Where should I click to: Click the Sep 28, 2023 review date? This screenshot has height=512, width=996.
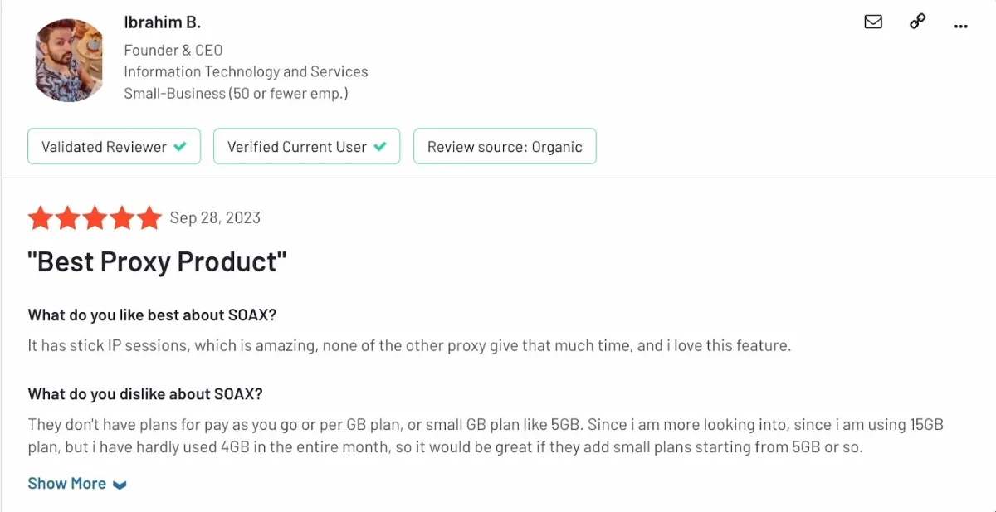(215, 218)
